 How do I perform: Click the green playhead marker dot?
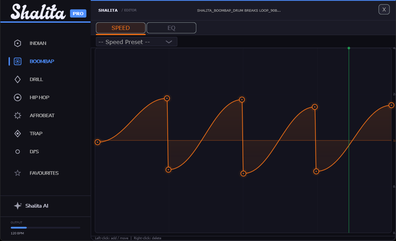pyautogui.click(x=349, y=48)
